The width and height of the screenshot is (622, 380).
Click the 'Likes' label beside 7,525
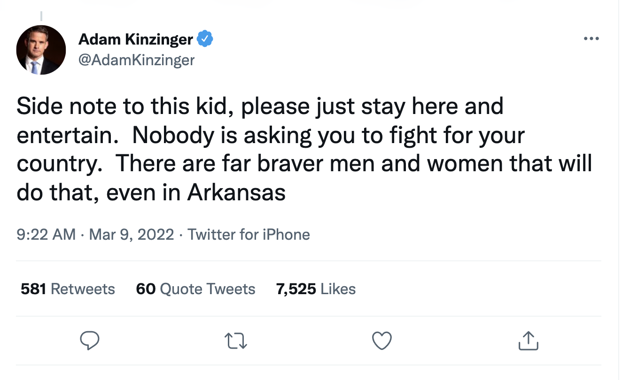338,289
